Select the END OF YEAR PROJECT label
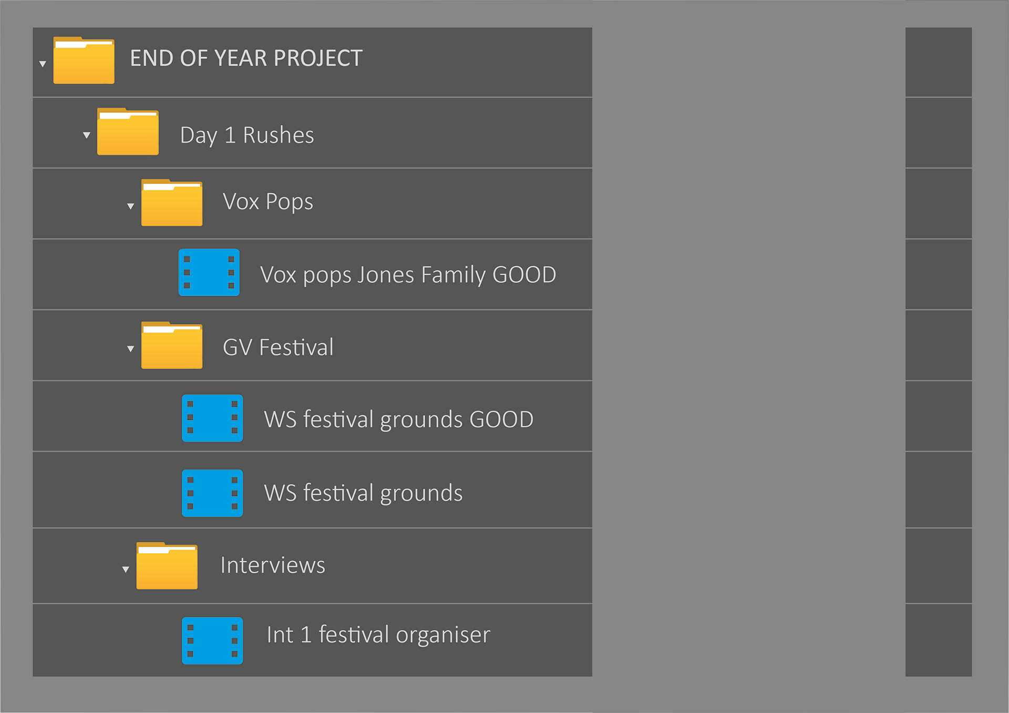Screen dimensions: 1009x713 (x=246, y=58)
